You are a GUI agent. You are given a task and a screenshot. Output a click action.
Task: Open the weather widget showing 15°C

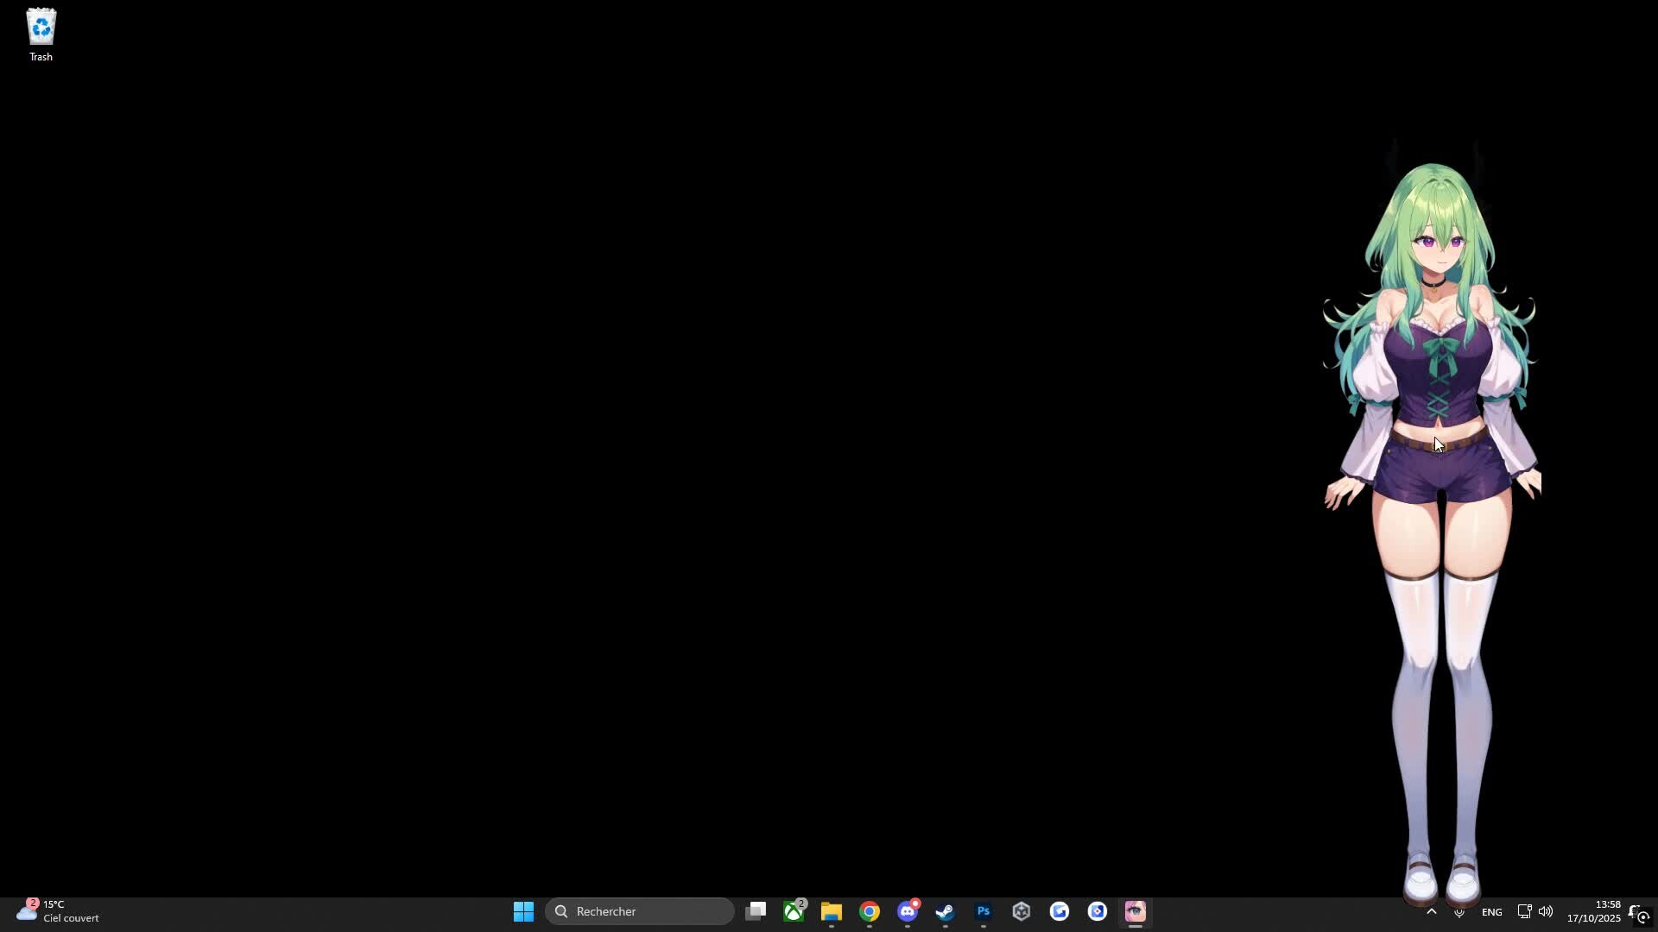coord(57,911)
